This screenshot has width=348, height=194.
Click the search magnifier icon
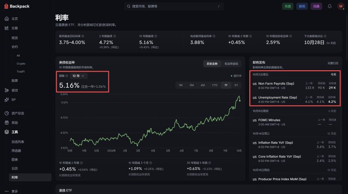pyautogui.click(x=128, y=6)
